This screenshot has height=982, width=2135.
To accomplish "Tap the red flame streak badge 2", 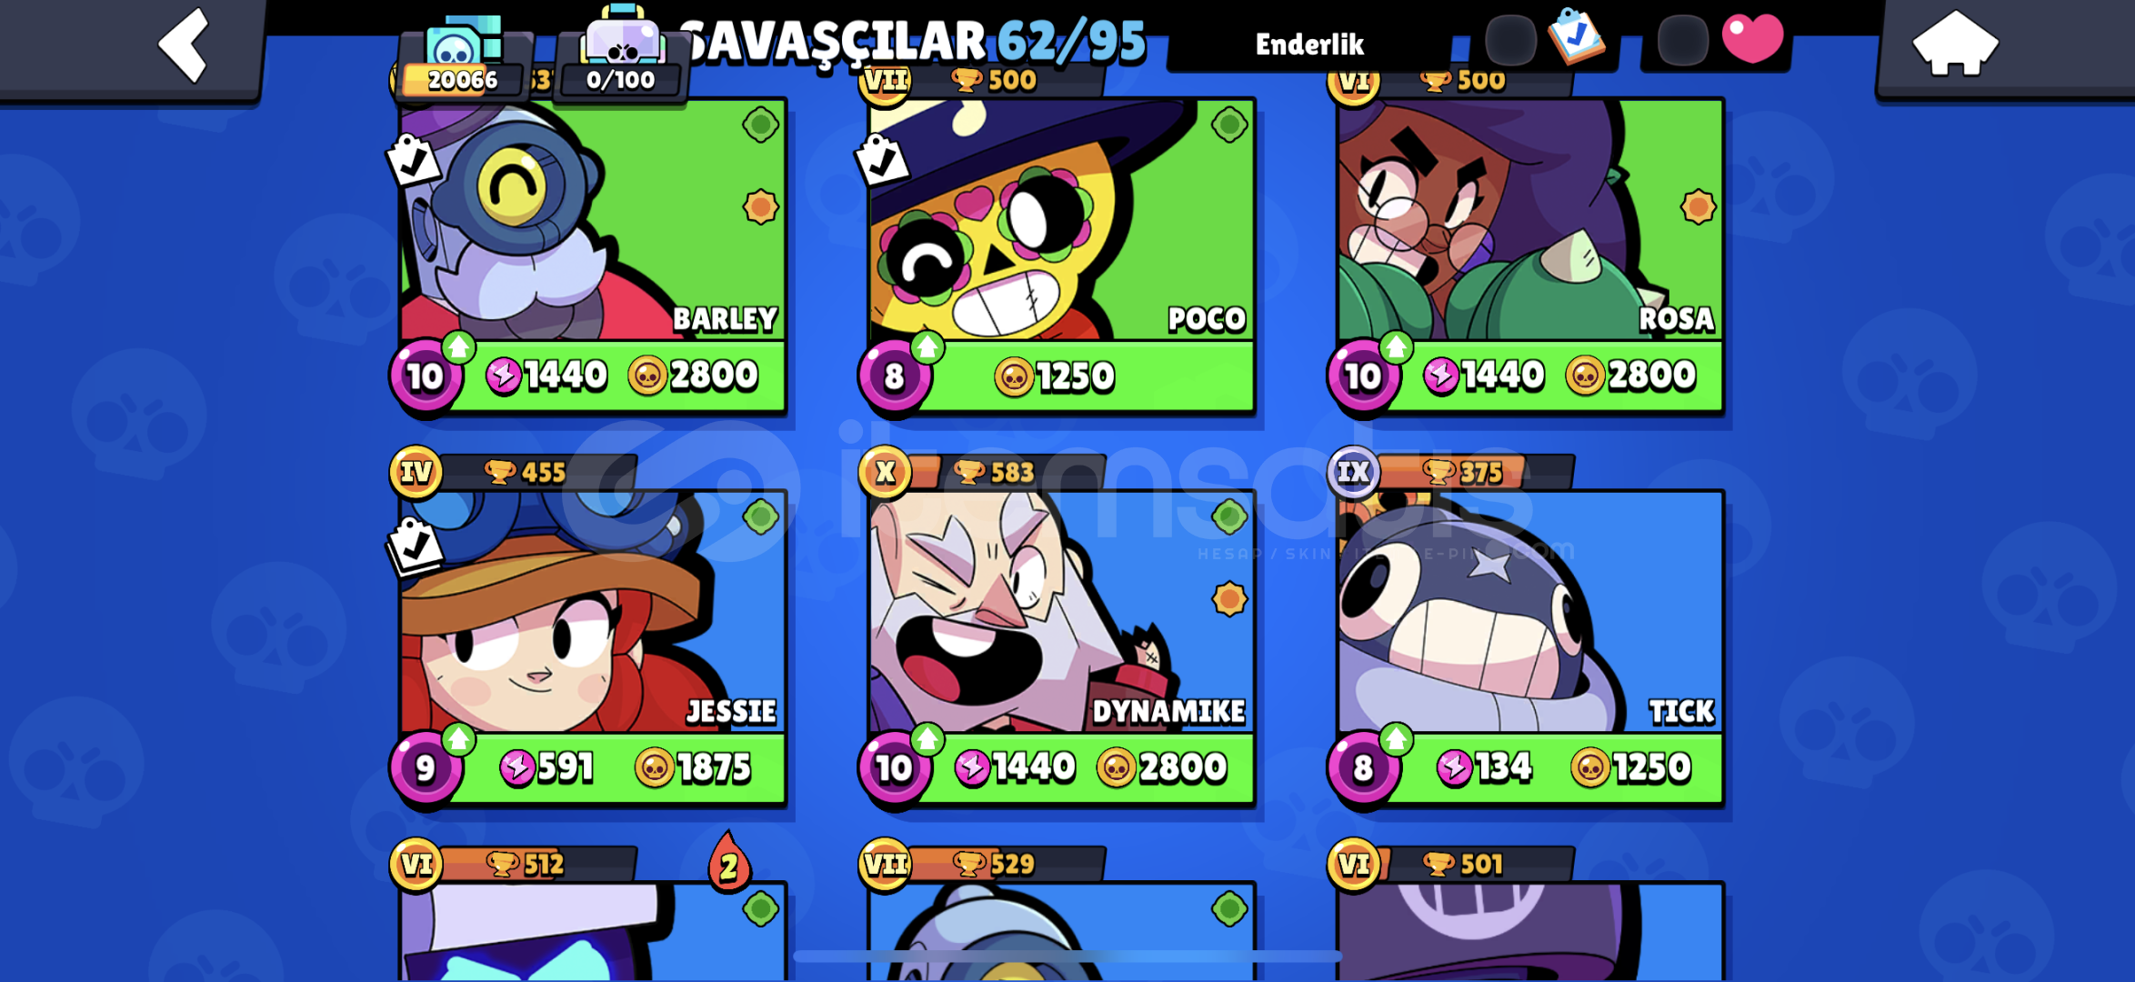I will 729,862.
